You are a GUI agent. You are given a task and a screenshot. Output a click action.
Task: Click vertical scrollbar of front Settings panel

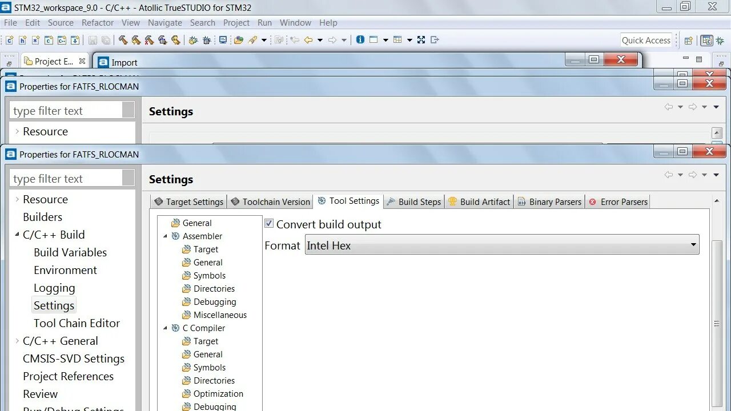point(717,323)
